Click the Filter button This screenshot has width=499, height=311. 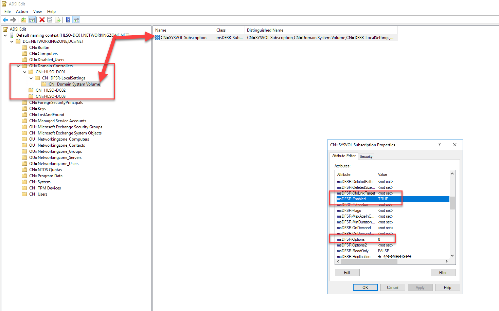[443, 272]
